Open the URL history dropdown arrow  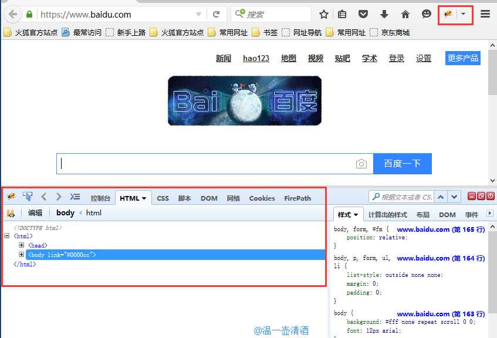[x=199, y=14]
